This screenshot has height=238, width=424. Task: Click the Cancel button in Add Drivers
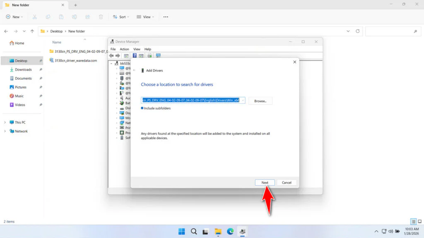(287, 183)
